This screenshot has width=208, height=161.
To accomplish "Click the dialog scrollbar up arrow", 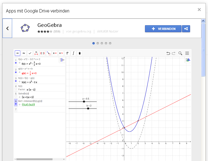I will [203, 21].
